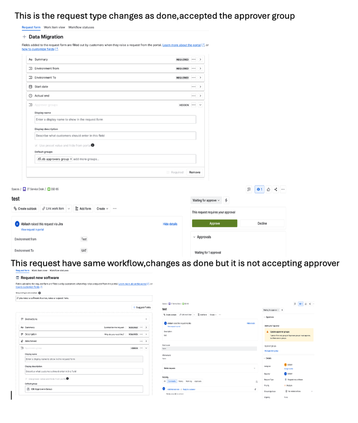Click the clock icon beside Actual end
Screen dimensions: 358x423
pyautogui.click(x=30, y=95)
